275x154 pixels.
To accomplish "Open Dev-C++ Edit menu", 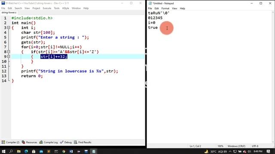I will (10, 8).
